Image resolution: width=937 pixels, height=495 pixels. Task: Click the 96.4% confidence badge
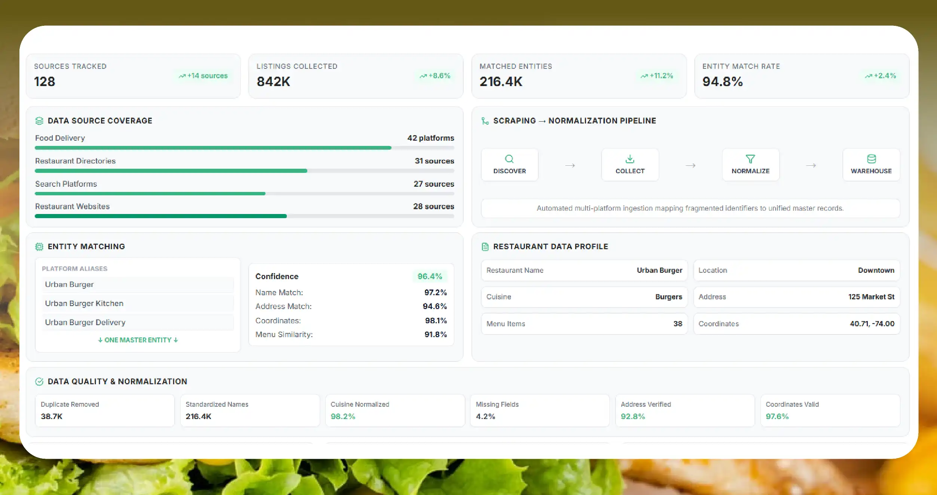click(x=430, y=276)
